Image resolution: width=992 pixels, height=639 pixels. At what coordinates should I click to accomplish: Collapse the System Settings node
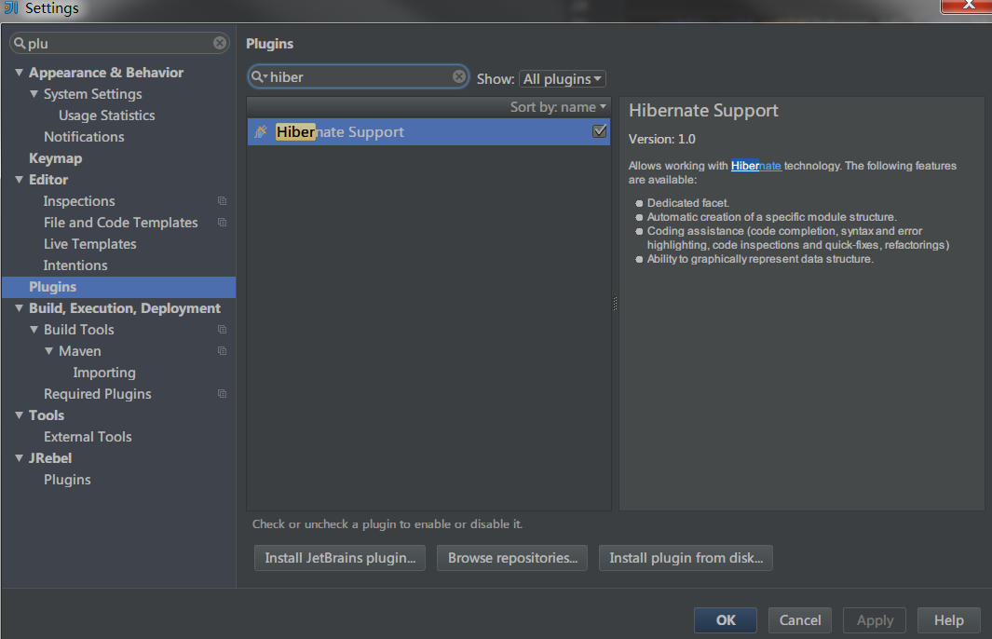[34, 94]
